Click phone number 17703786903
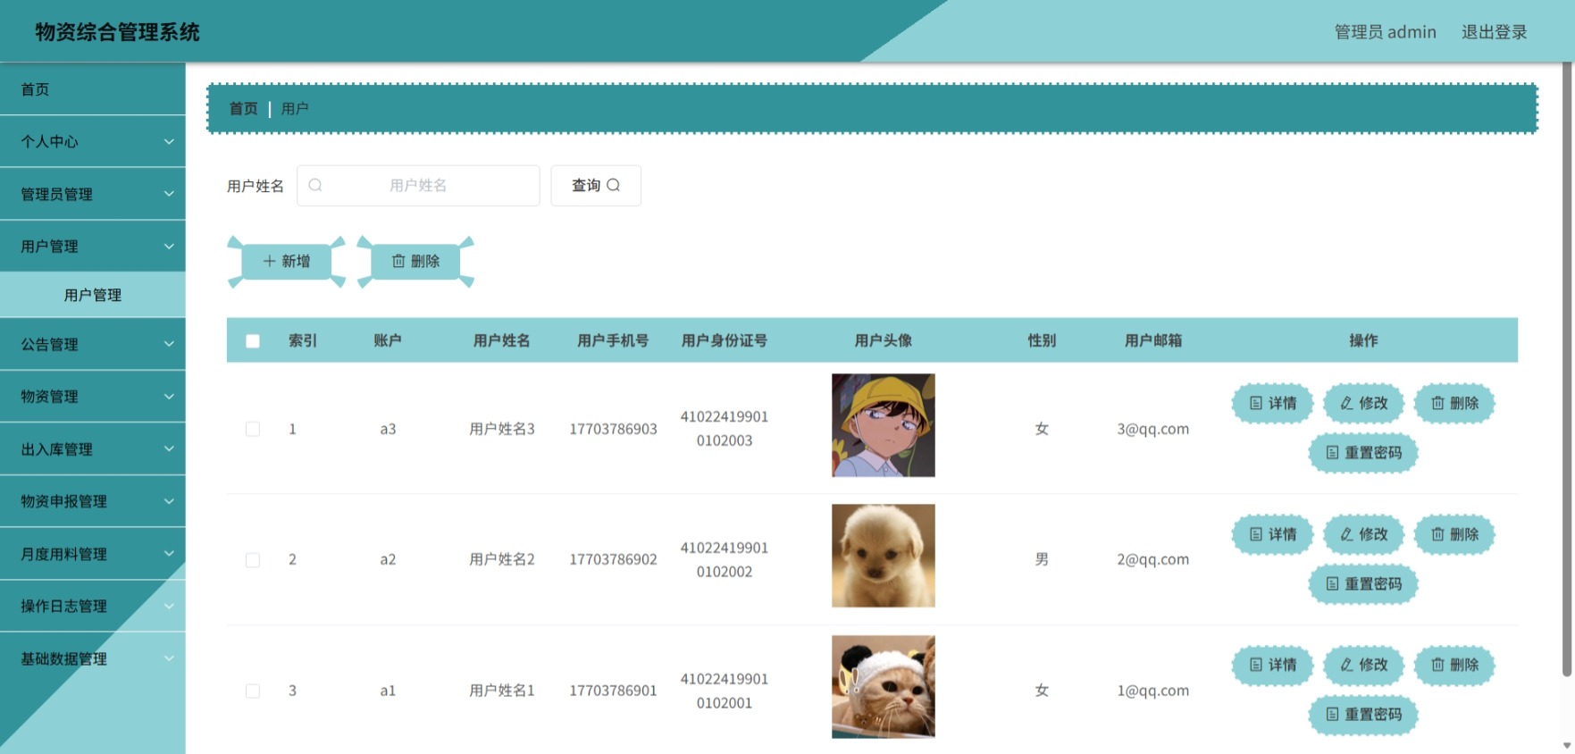 coord(613,429)
